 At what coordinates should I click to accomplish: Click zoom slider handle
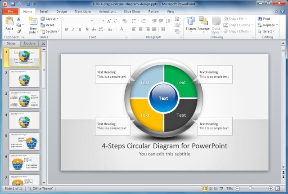(x=250, y=188)
